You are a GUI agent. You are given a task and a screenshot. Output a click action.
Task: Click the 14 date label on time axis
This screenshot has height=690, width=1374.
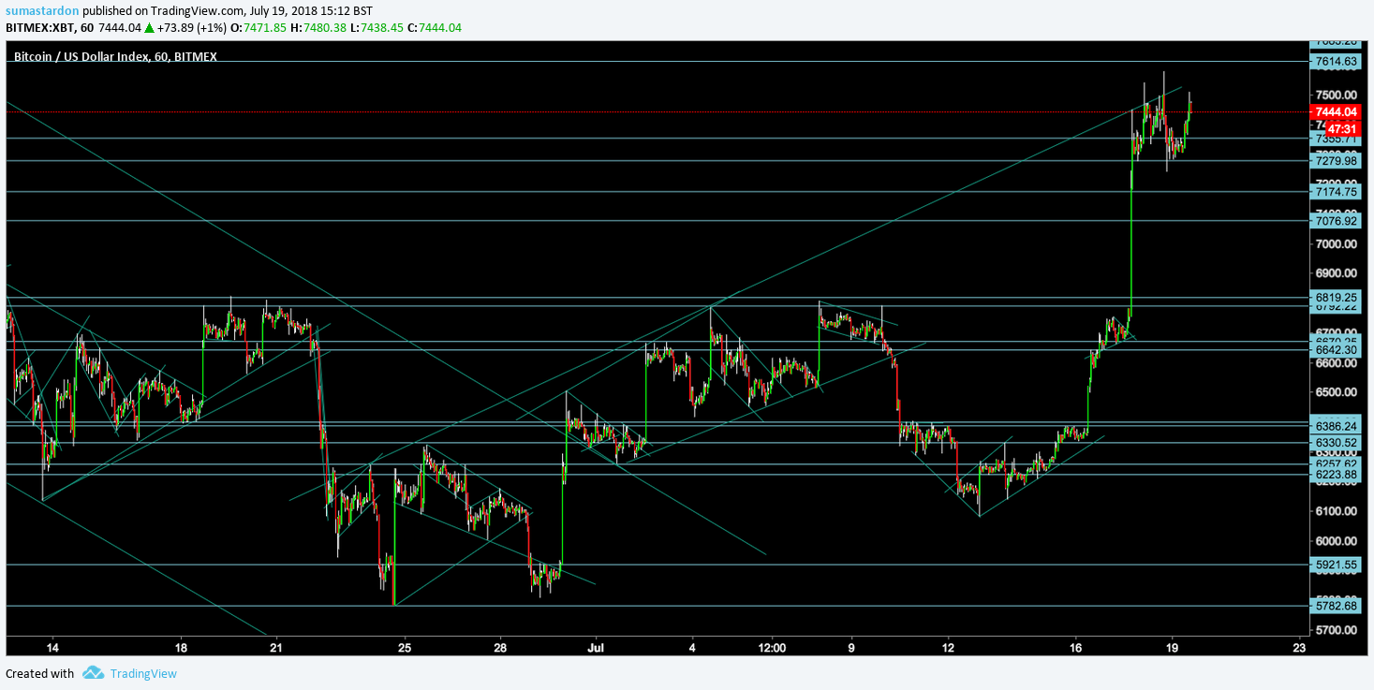click(52, 647)
